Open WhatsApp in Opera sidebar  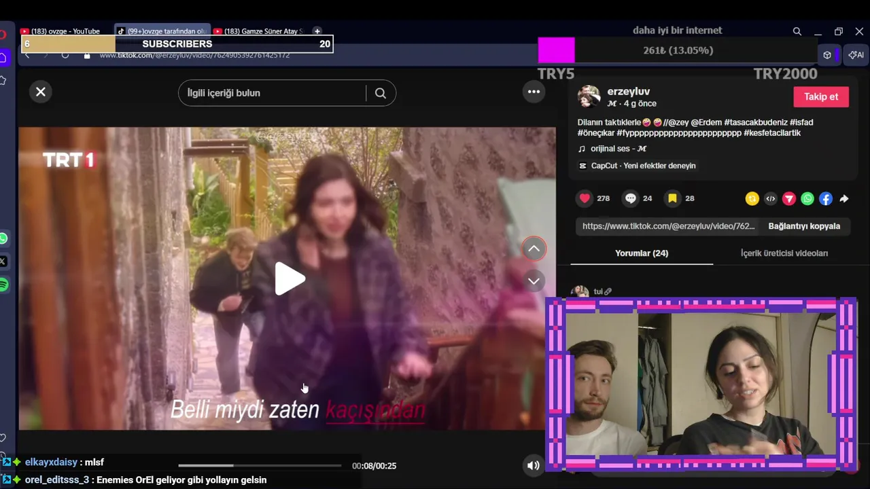[x=3, y=238]
